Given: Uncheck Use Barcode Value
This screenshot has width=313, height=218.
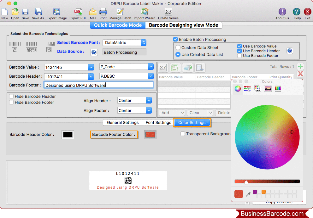Looking at the screenshot, I should click(239, 46).
